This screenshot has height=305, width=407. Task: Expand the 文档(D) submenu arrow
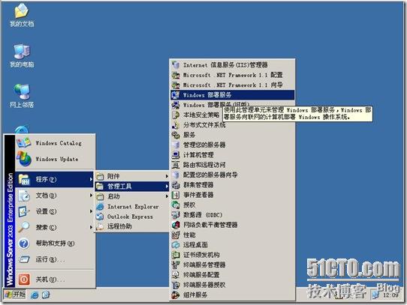[x=91, y=195]
